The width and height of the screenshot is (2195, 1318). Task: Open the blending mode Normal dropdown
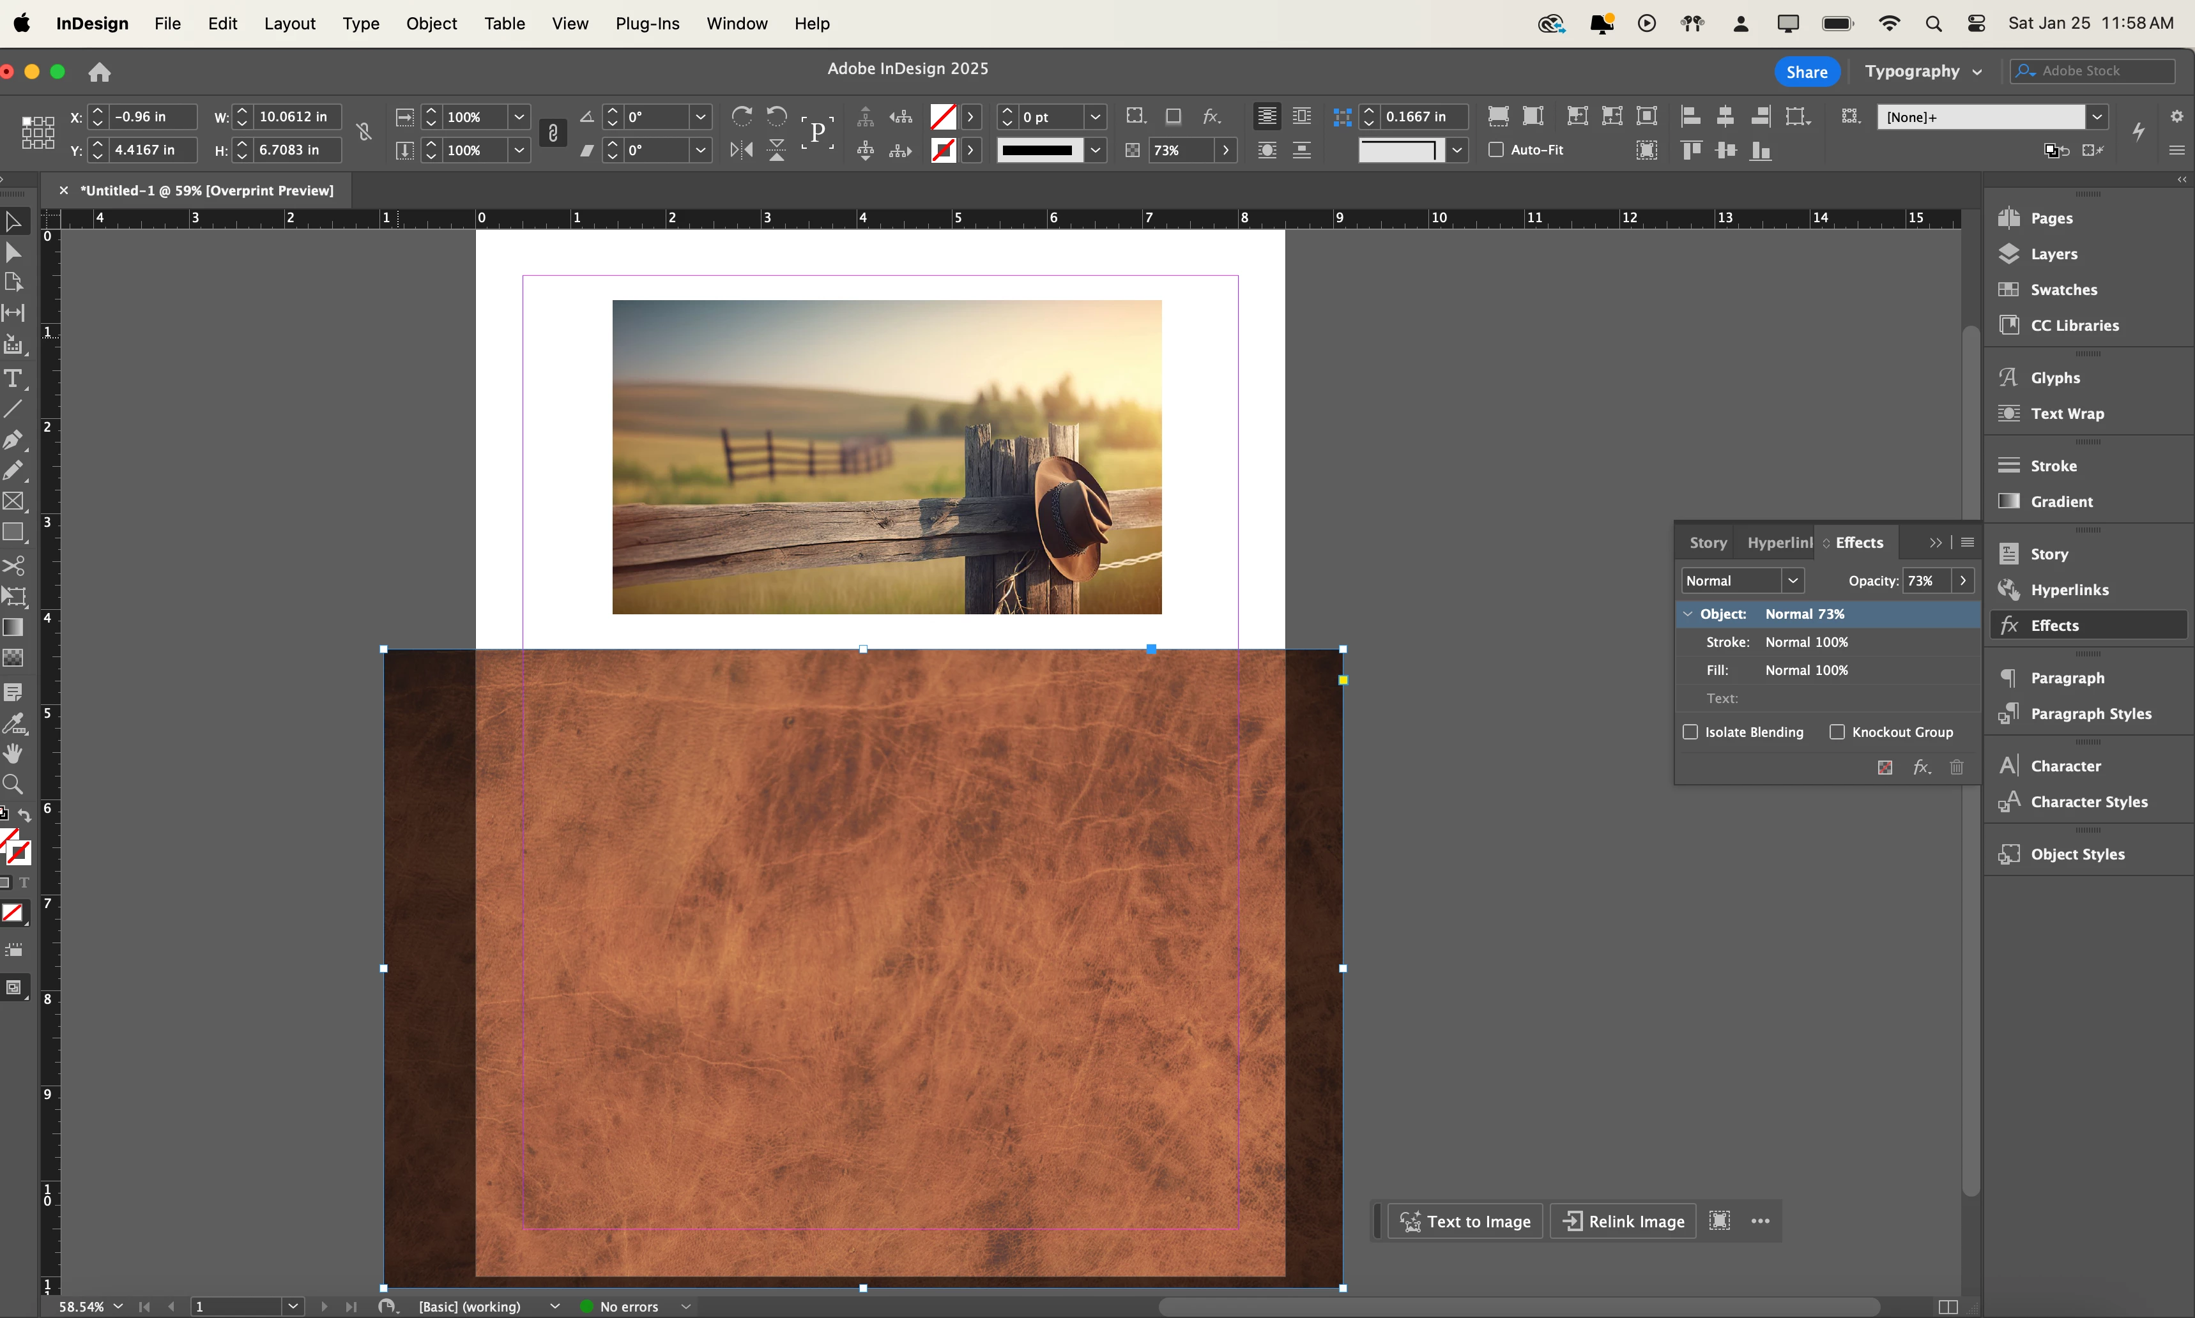click(x=1742, y=581)
